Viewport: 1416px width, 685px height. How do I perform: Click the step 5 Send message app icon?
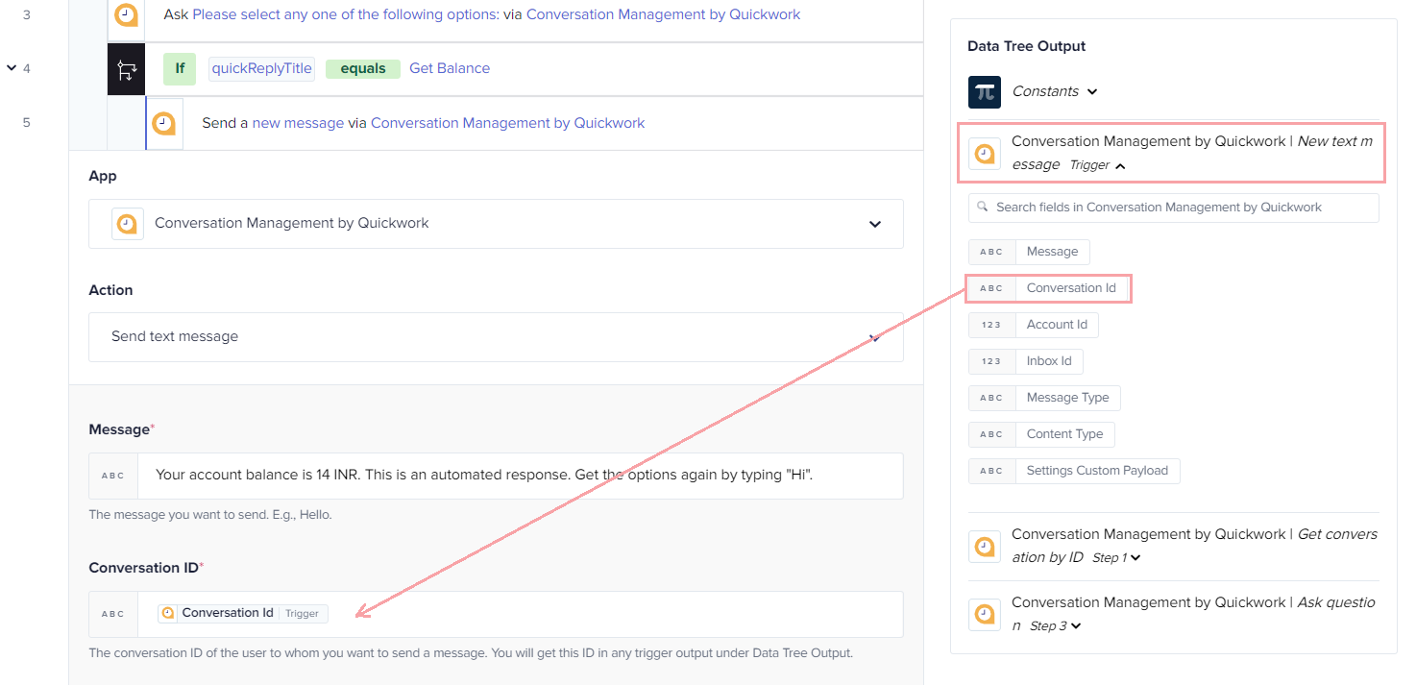tap(164, 123)
